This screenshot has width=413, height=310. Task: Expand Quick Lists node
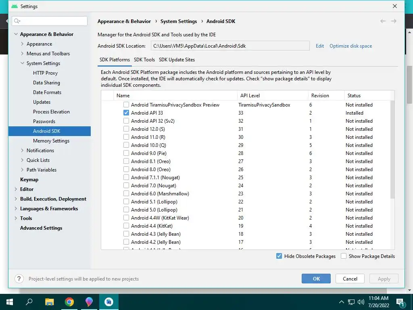coord(23,160)
